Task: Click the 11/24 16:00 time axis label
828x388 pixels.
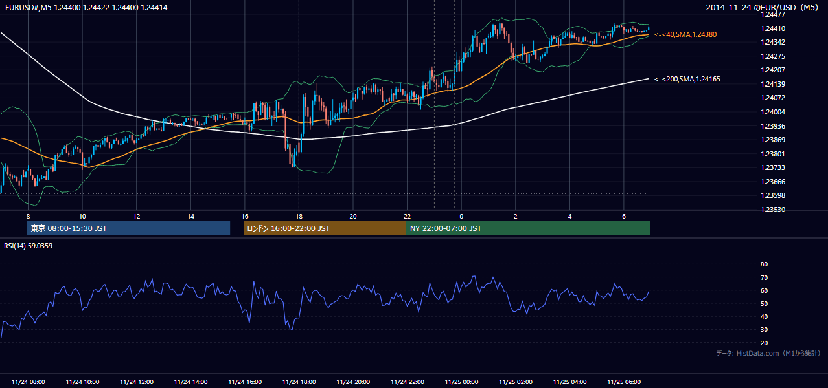Action: click(x=245, y=382)
